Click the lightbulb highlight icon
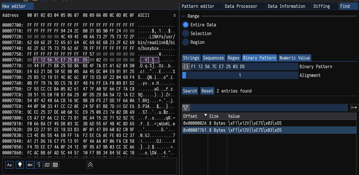Screen dimensions: 359x175 (20, 165)
